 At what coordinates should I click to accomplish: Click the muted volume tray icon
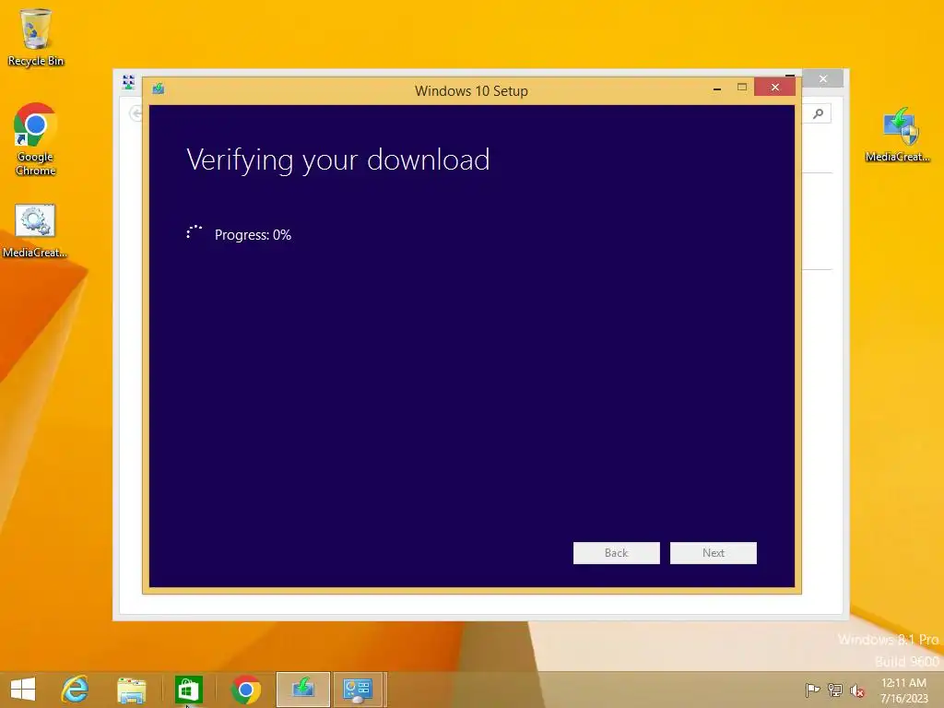tap(856, 690)
